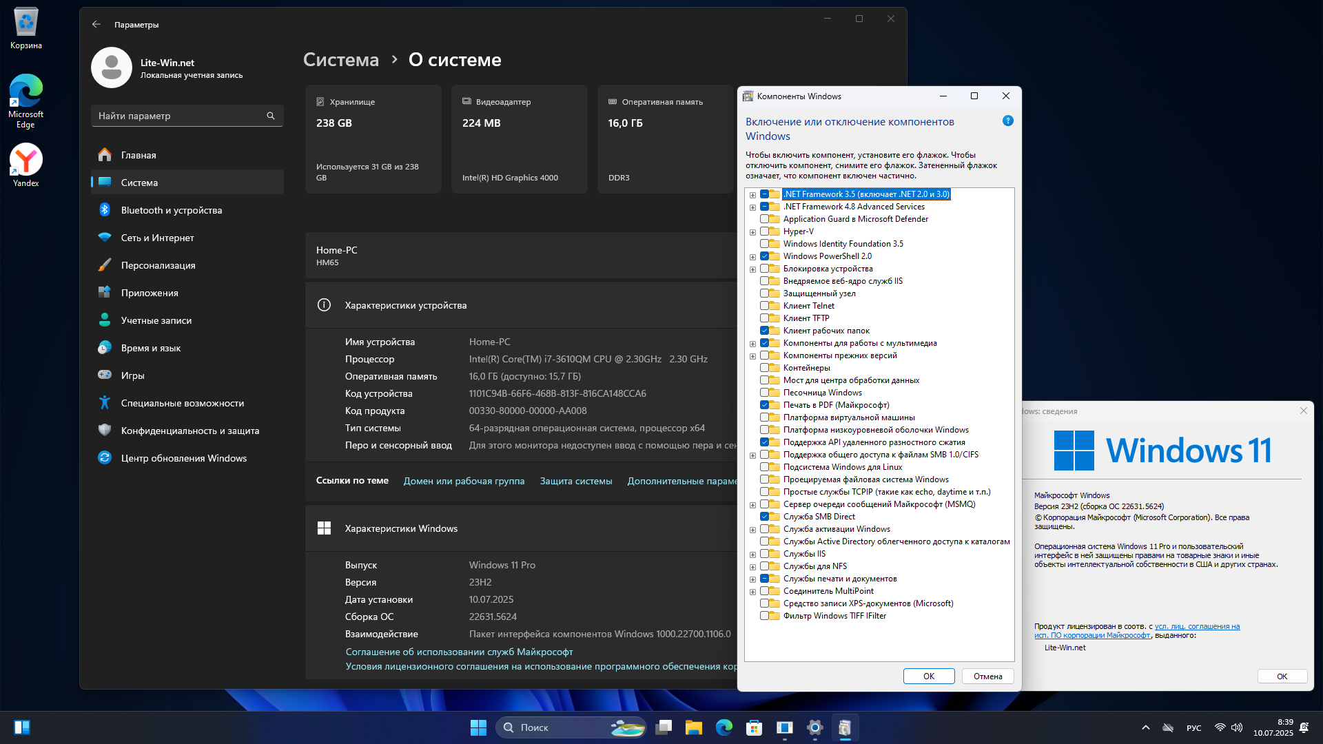Open Yandex browser desktop icon

(x=26, y=161)
